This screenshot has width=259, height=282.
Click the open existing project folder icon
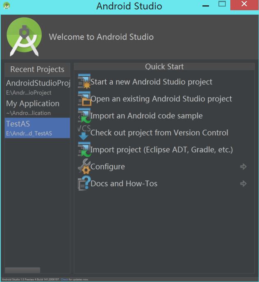[x=84, y=99]
